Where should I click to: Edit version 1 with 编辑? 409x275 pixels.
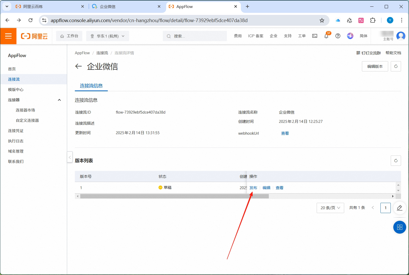266,188
